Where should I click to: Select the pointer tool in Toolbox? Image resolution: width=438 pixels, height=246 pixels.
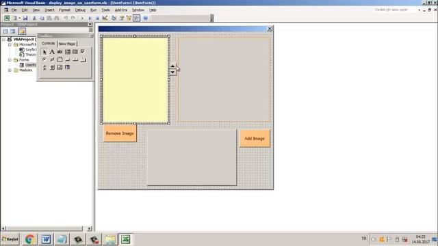44,52
